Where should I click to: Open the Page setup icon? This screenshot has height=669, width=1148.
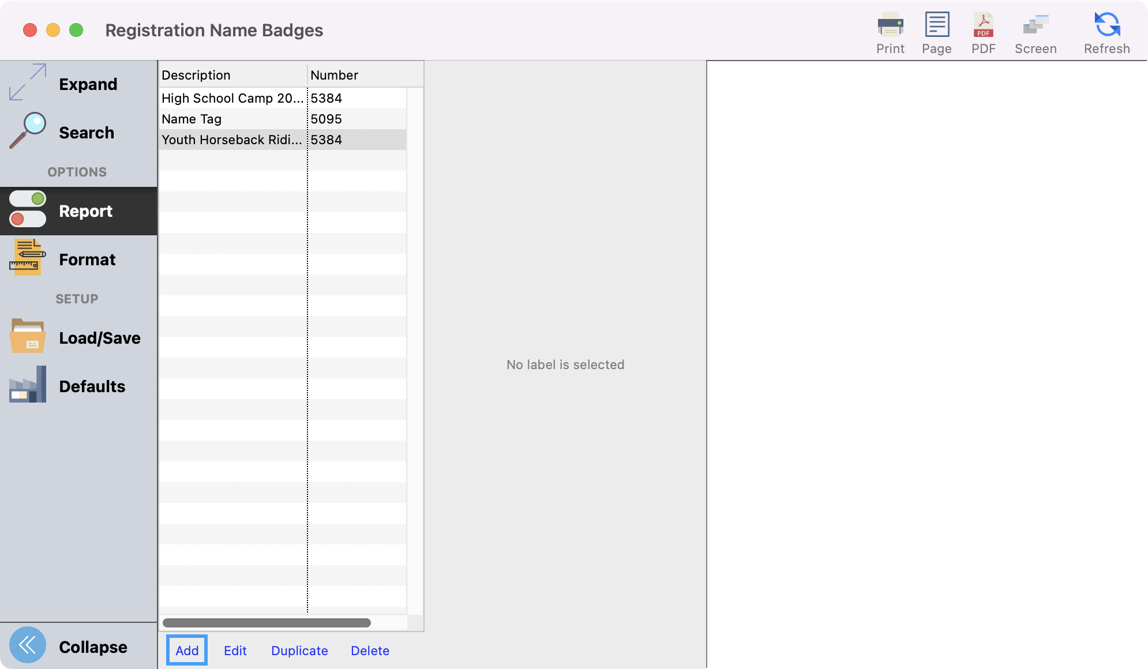[937, 25]
